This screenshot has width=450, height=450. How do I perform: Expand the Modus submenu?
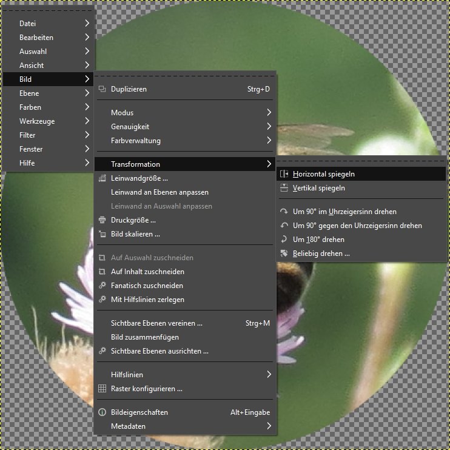[269, 113]
